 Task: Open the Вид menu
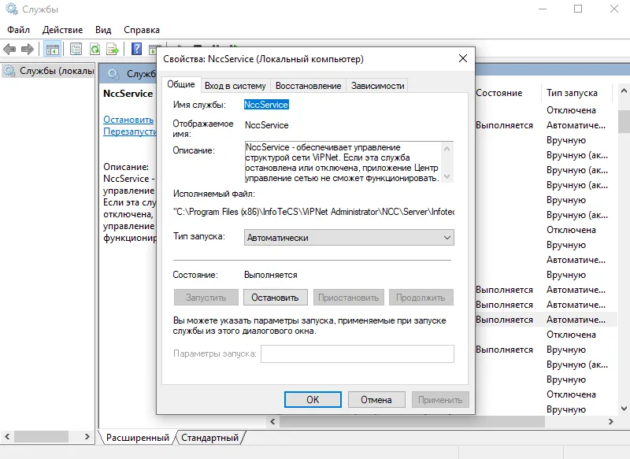point(103,30)
